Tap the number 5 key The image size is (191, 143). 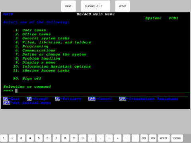point(39,138)
